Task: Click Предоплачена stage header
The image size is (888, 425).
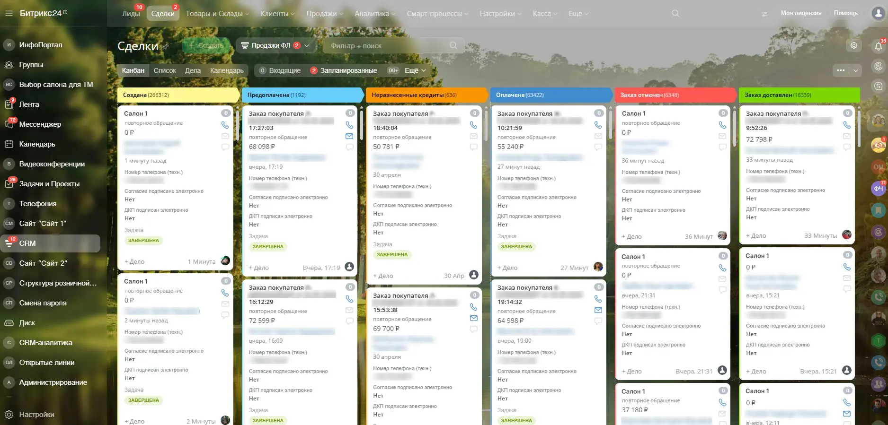Action: tap(302, 95)
